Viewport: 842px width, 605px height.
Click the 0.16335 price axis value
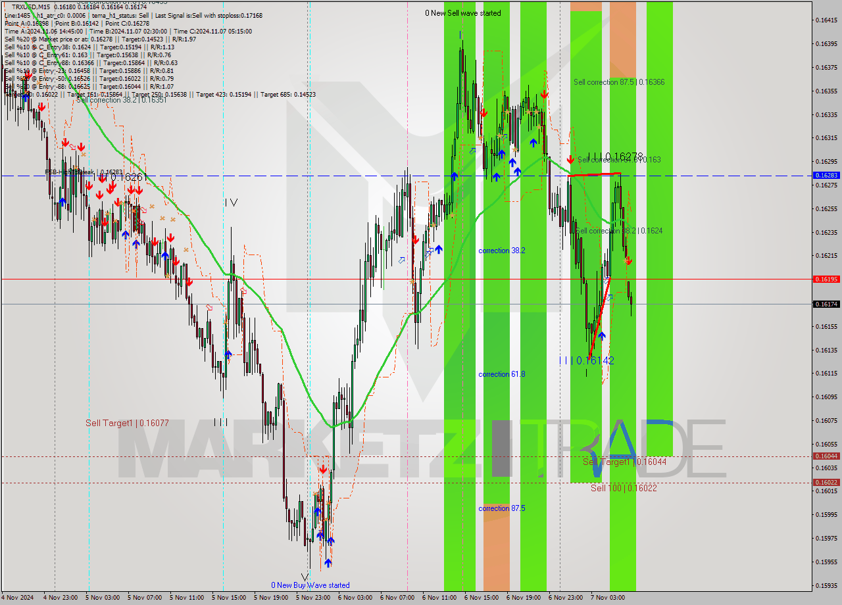[x=826, y=114]
